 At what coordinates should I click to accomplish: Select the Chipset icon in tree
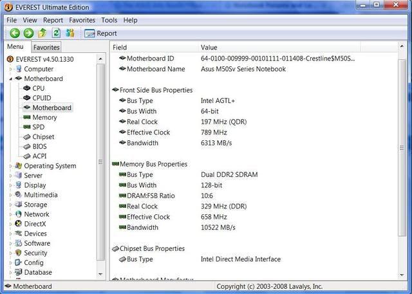[x=27, y=137]
